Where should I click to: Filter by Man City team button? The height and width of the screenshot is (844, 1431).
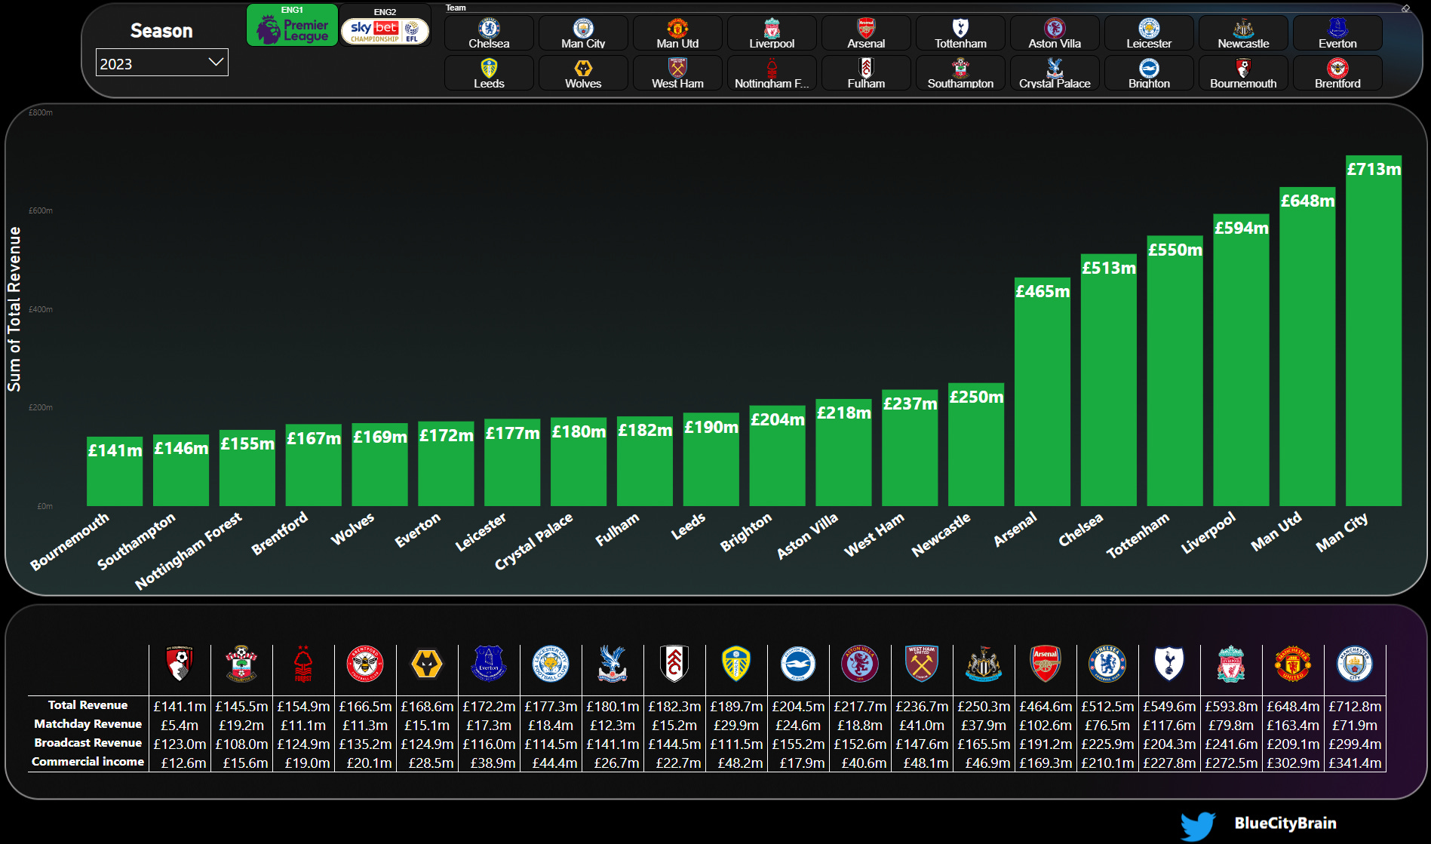point(583,33)
